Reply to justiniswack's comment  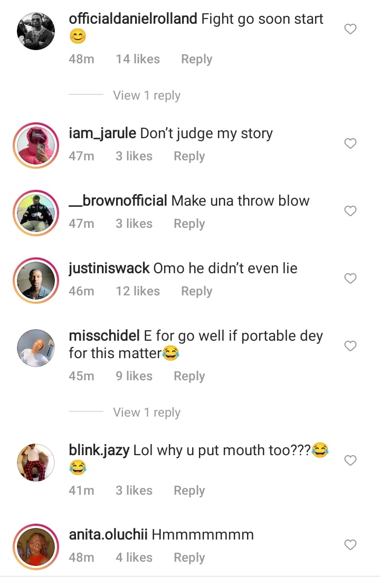(x=196, y=291)
